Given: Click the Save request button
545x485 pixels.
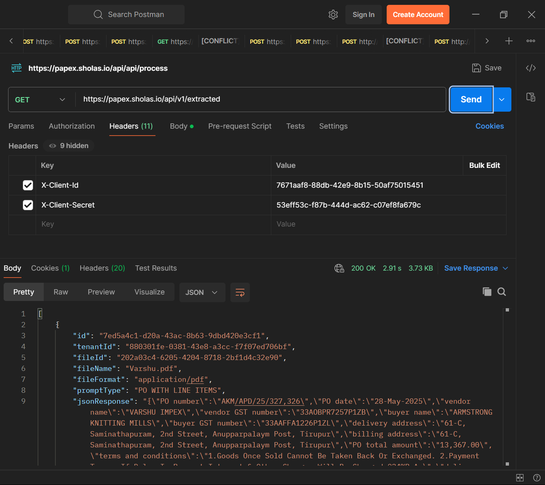Looking at the screenshot, I should coord(487,68).
